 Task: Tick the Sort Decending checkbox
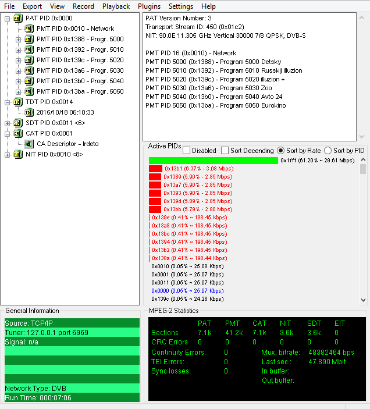point(225,151)
